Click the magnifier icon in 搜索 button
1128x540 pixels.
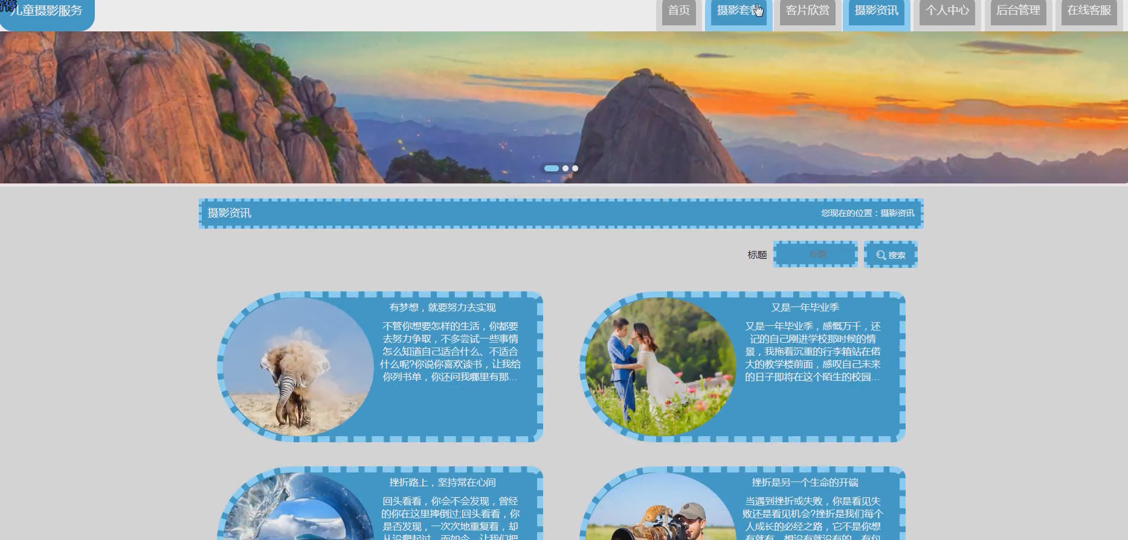pyautogui.click(x=881, y=255)
